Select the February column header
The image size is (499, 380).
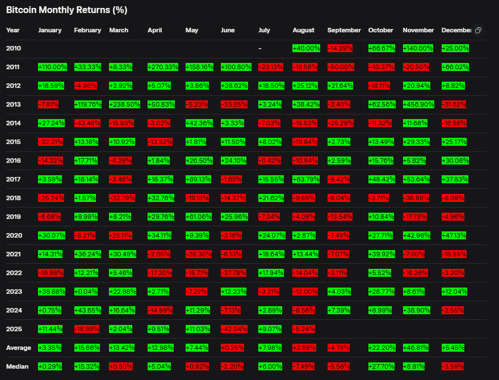tap(87, 30)
